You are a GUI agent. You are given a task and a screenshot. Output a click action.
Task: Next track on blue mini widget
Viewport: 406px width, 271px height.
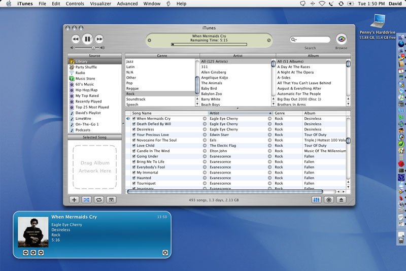click(41, 253)
